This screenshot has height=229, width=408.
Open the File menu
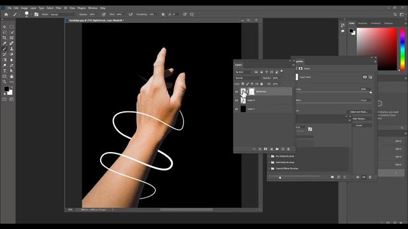(10, 8)
